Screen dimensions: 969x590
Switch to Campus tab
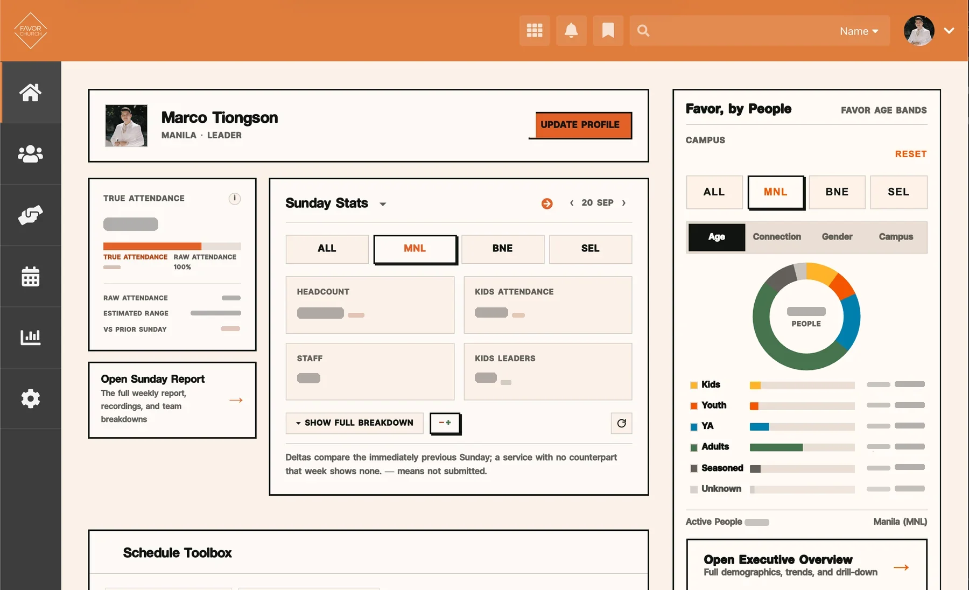click(896, 237)
